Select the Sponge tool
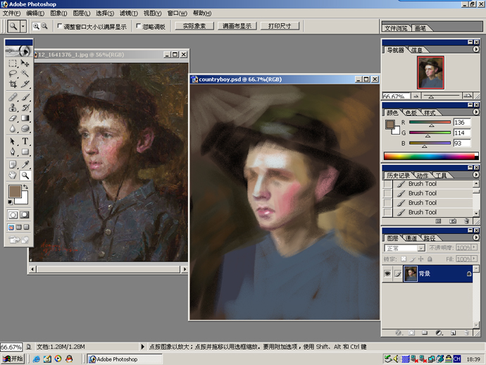Screen dimensions: 486x365 click(x=25, y=128)
